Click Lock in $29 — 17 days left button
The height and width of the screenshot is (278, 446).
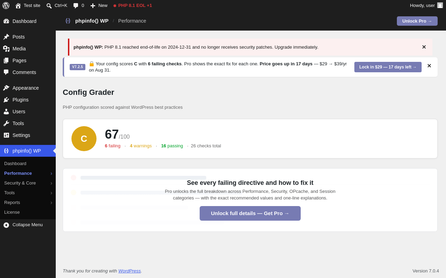click(388, 67)
